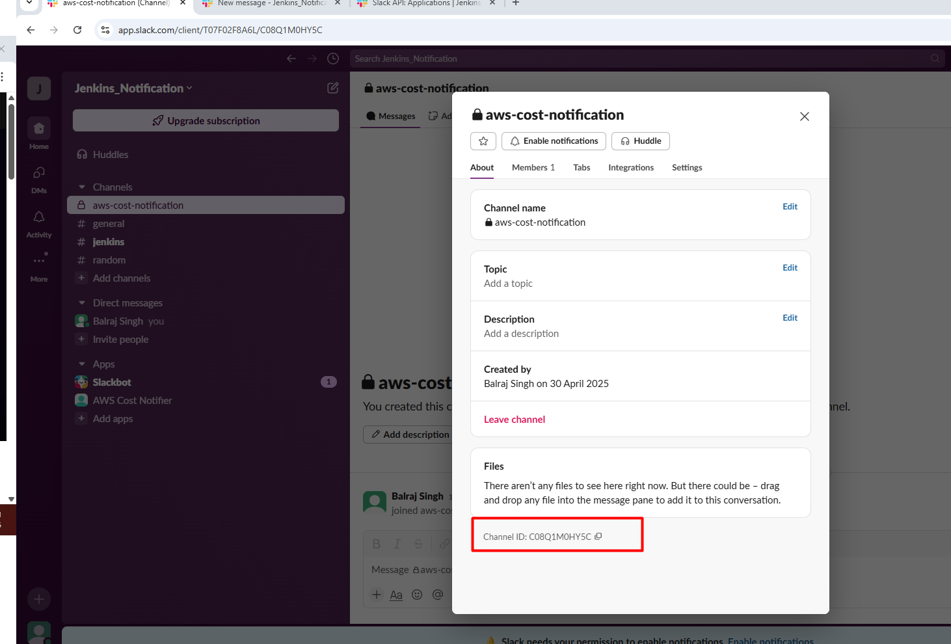The image size is (951, 644).
Task: Open the Messages tab in channel
Action: pyautogui.click(x=391, y=116)
